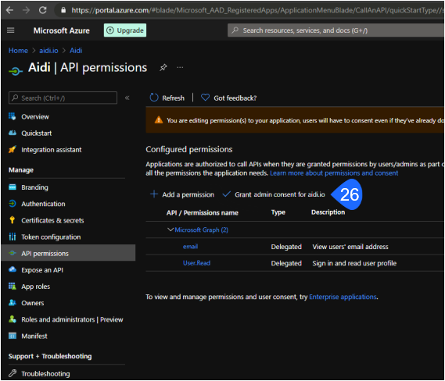Click the App roles icon

13,286
